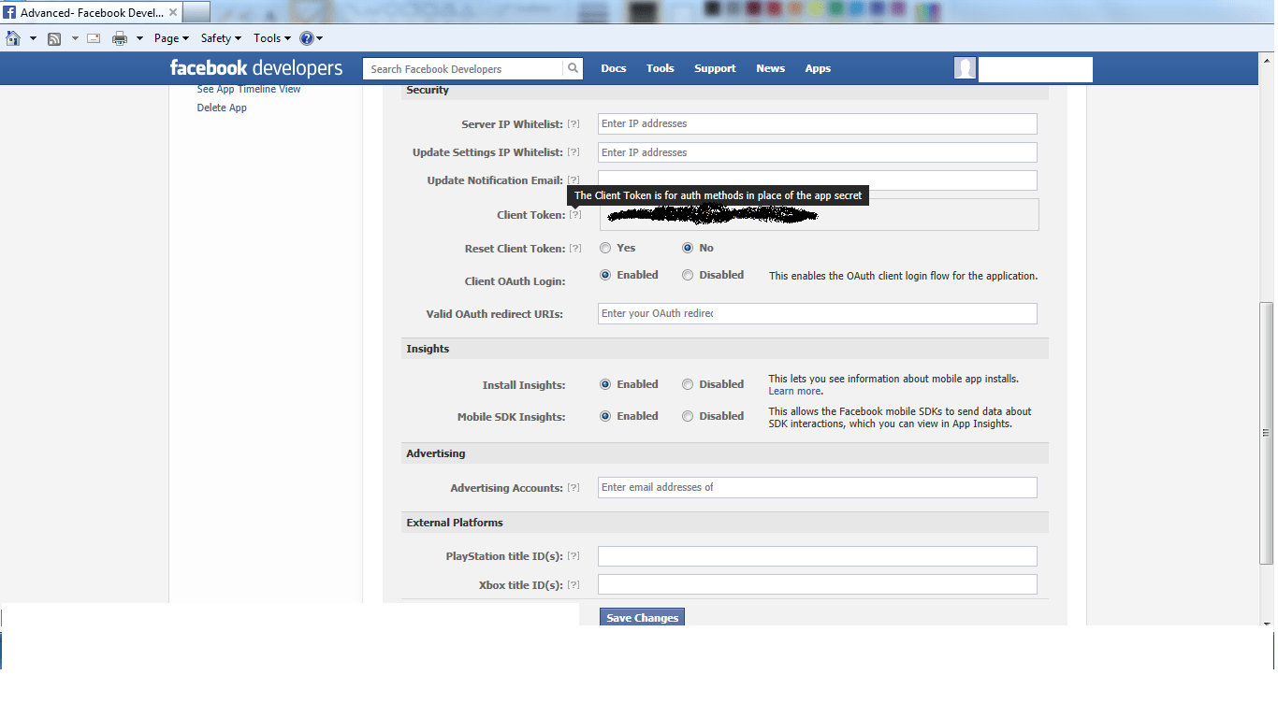This screenshot has width=1278, height=718.
Task: Open Docs in the Facebook navigation bar
Action: [x=614, y=68]
